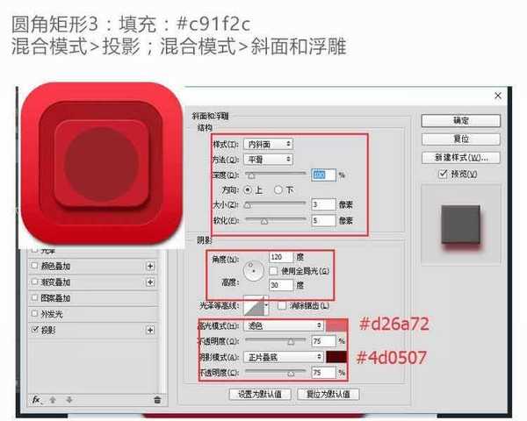Select the 下 direction radio button
Viewport: 527px width, 421px height.
[x=278, y=189]
